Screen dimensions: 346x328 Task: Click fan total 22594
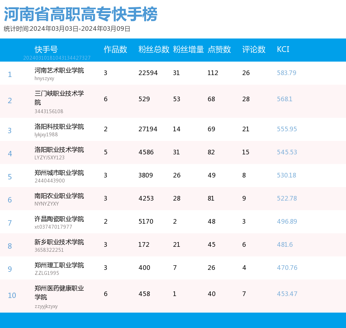pyautogui.click(x=148, y=73)
